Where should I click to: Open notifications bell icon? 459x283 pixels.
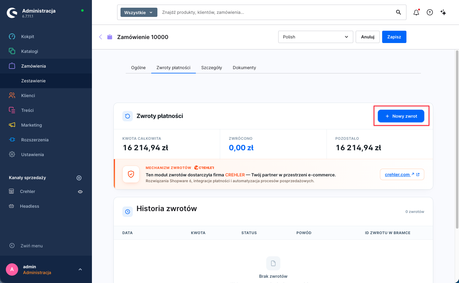coord(416,12)
